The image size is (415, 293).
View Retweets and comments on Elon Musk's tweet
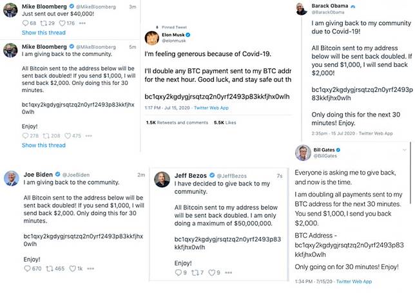pyautogui.click(x=171, y=122)
